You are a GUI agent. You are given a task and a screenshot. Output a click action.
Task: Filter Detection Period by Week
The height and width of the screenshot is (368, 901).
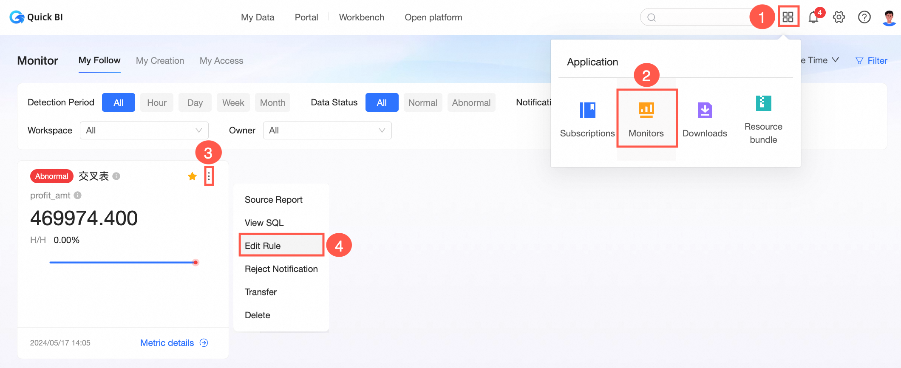[233, 102]
